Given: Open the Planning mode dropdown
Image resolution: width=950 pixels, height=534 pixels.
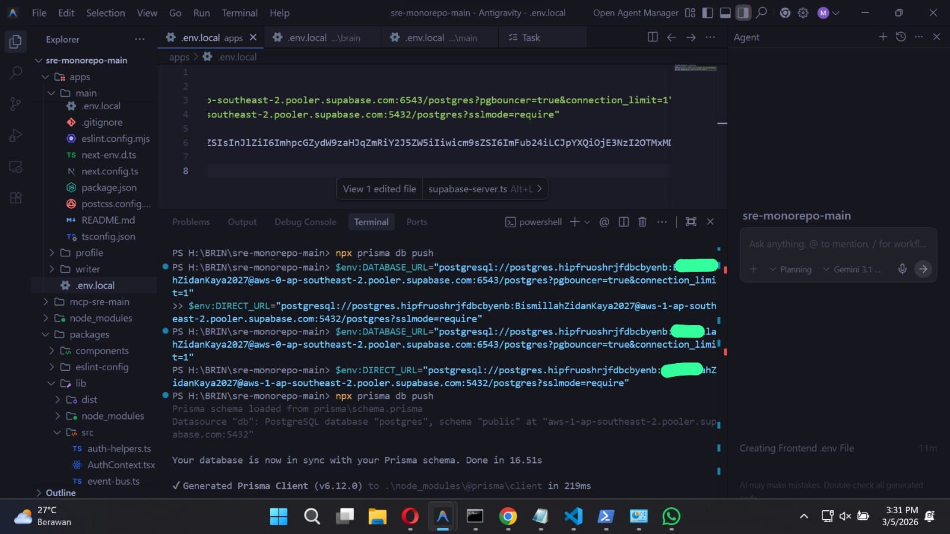Looking at the screenshot, I should pos(790,269).
